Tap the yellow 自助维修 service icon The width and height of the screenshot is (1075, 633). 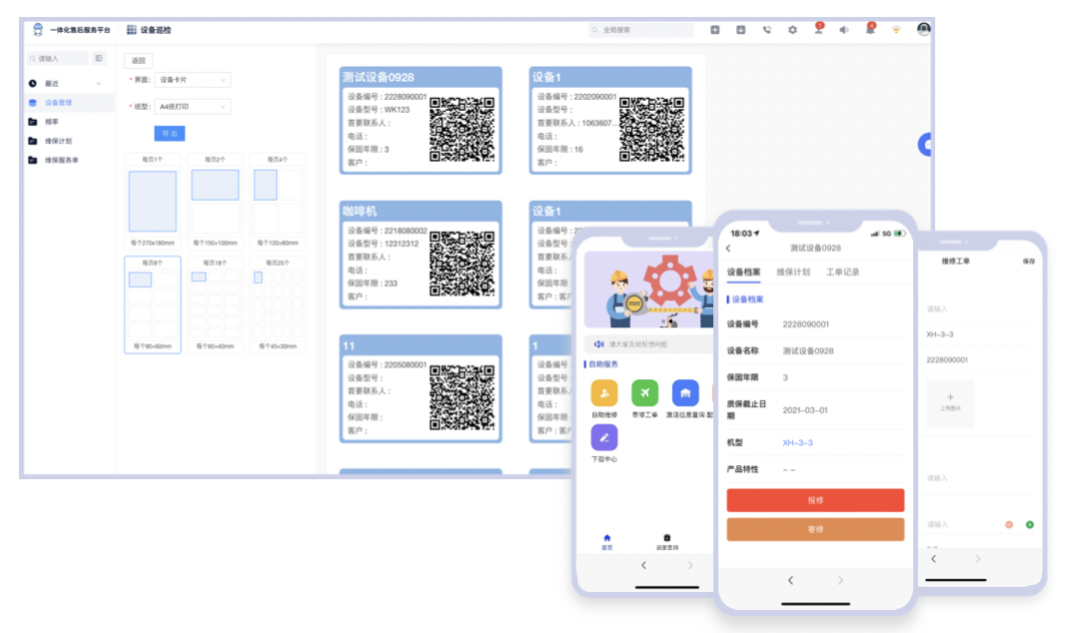(604, 392)
